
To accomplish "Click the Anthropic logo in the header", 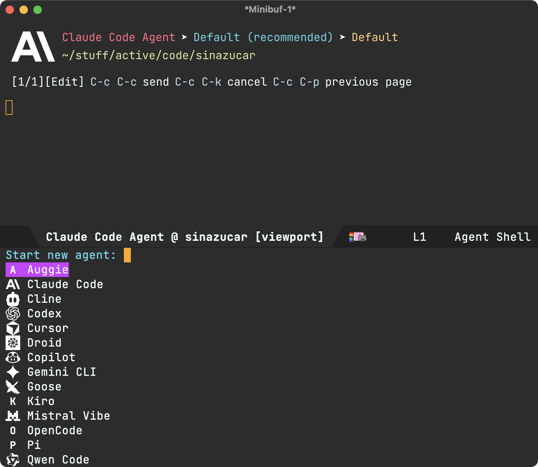I will tap(33, 47).
